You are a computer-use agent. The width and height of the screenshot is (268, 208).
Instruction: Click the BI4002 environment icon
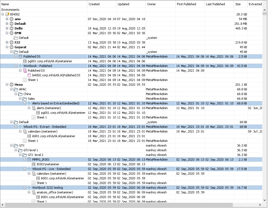[x=7, y=14]
